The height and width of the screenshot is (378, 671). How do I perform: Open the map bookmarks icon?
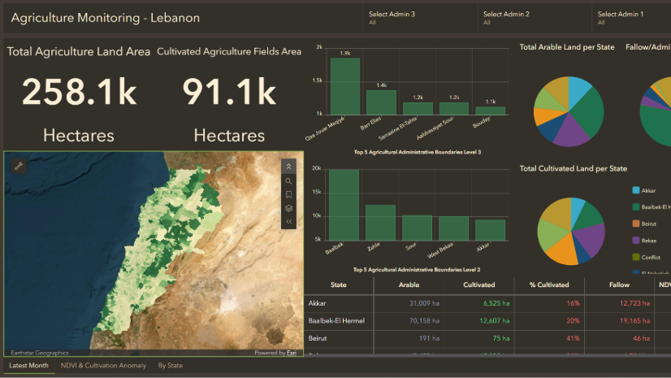[289, 195]
